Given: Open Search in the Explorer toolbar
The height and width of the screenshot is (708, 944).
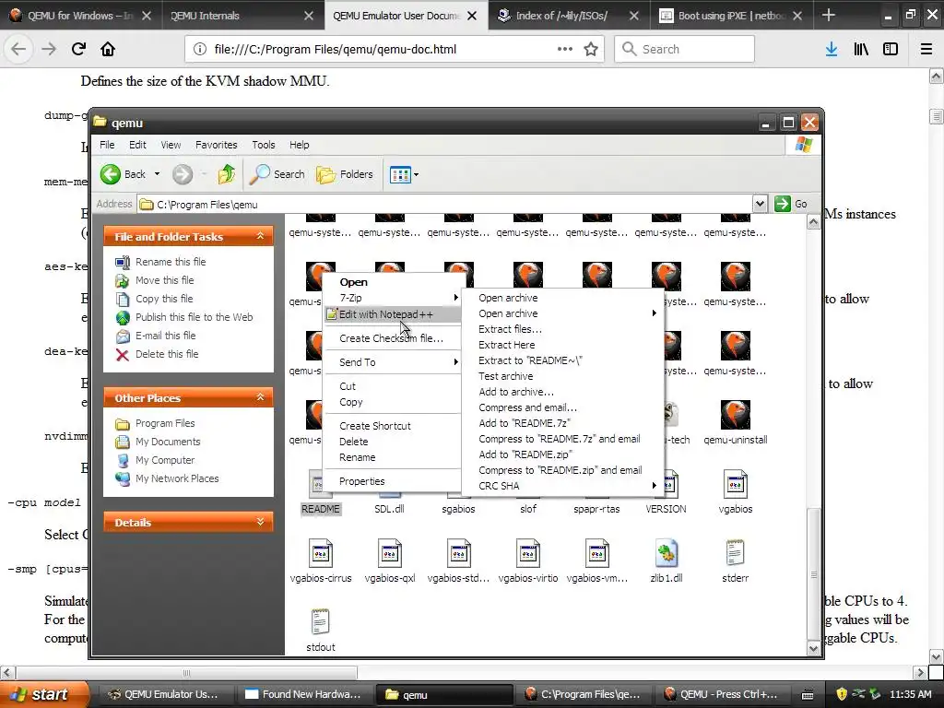Looking at the screenshot, I should pyautogui.click(x=277, y=174).
